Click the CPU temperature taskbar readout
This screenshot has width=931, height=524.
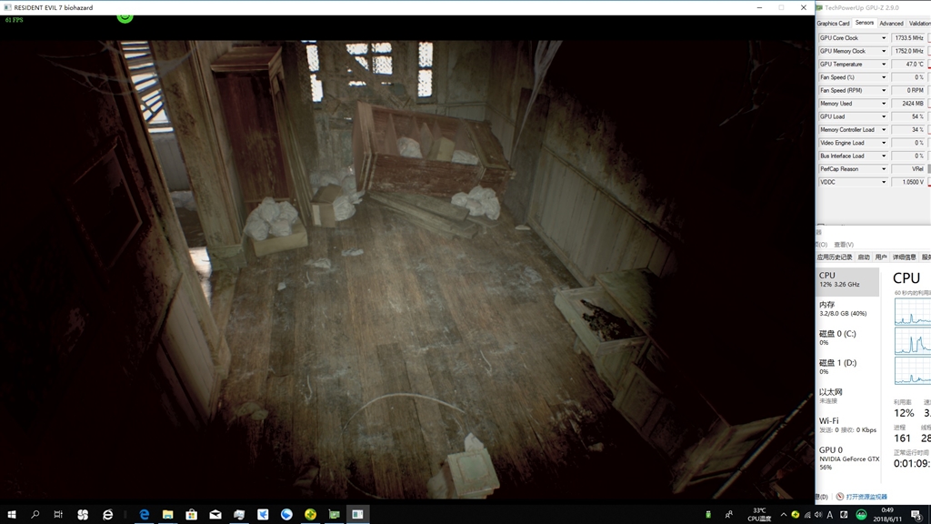759,515
